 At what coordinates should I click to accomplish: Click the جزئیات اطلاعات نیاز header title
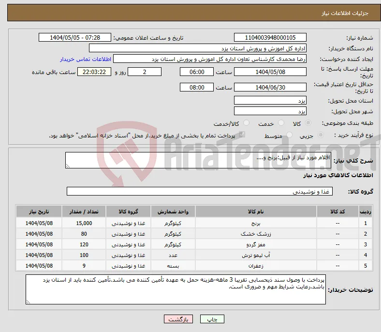point(345,13)
